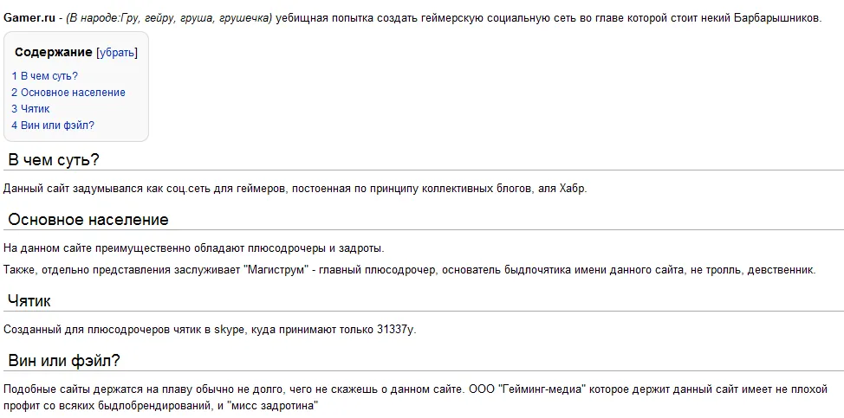The image size is (844, 418).
Task: Open contents entry 2 Основное население
Action: tap(68, 93)
